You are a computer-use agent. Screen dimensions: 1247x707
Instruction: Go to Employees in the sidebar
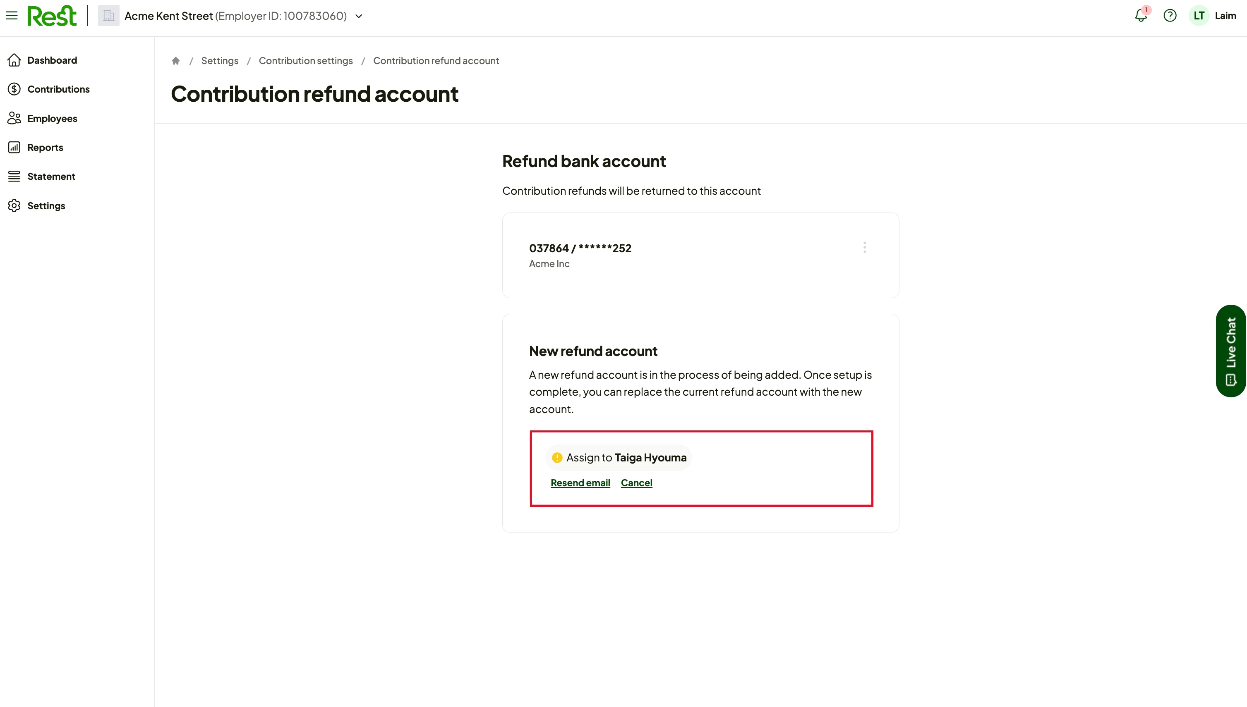(52, 119)
